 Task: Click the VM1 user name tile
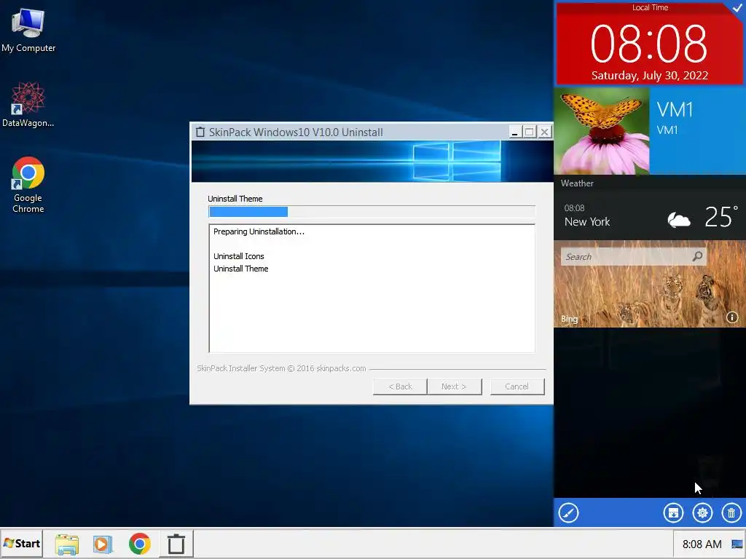[x=697, y=131]
